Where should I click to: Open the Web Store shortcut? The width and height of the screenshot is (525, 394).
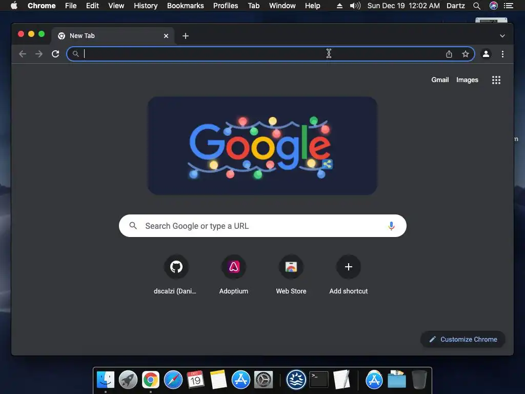coord(291,275)
